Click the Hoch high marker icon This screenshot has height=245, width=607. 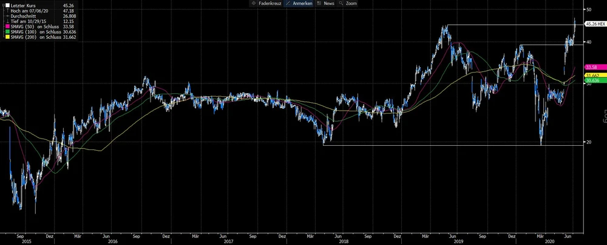pos(7,10)
